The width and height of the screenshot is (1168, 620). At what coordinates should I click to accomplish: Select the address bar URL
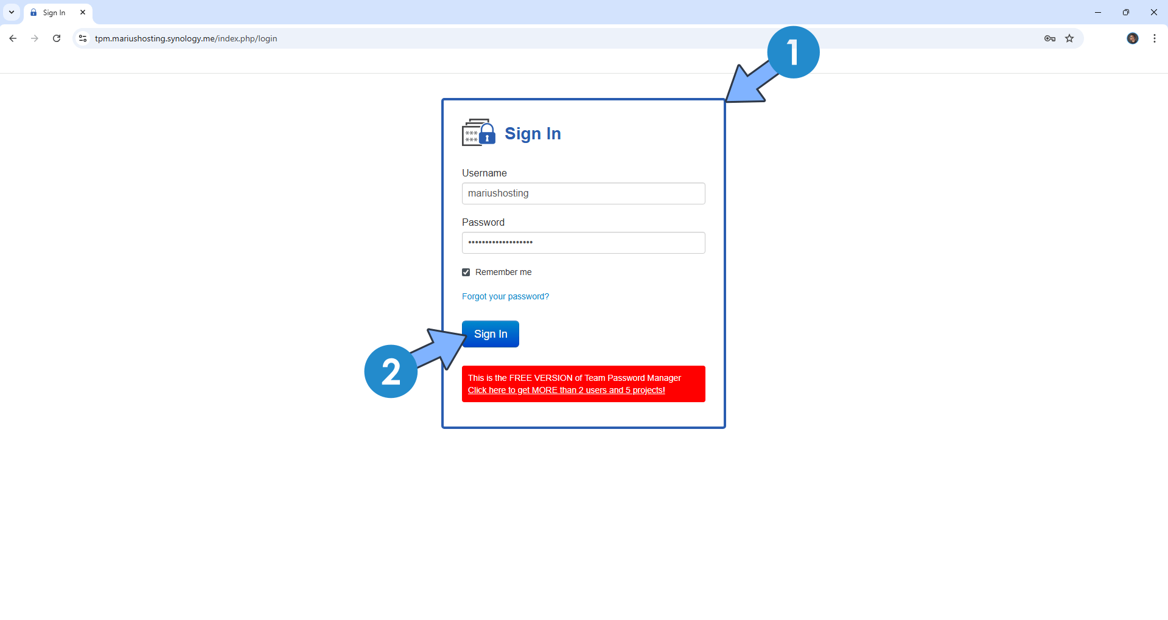tap(186, 38)
